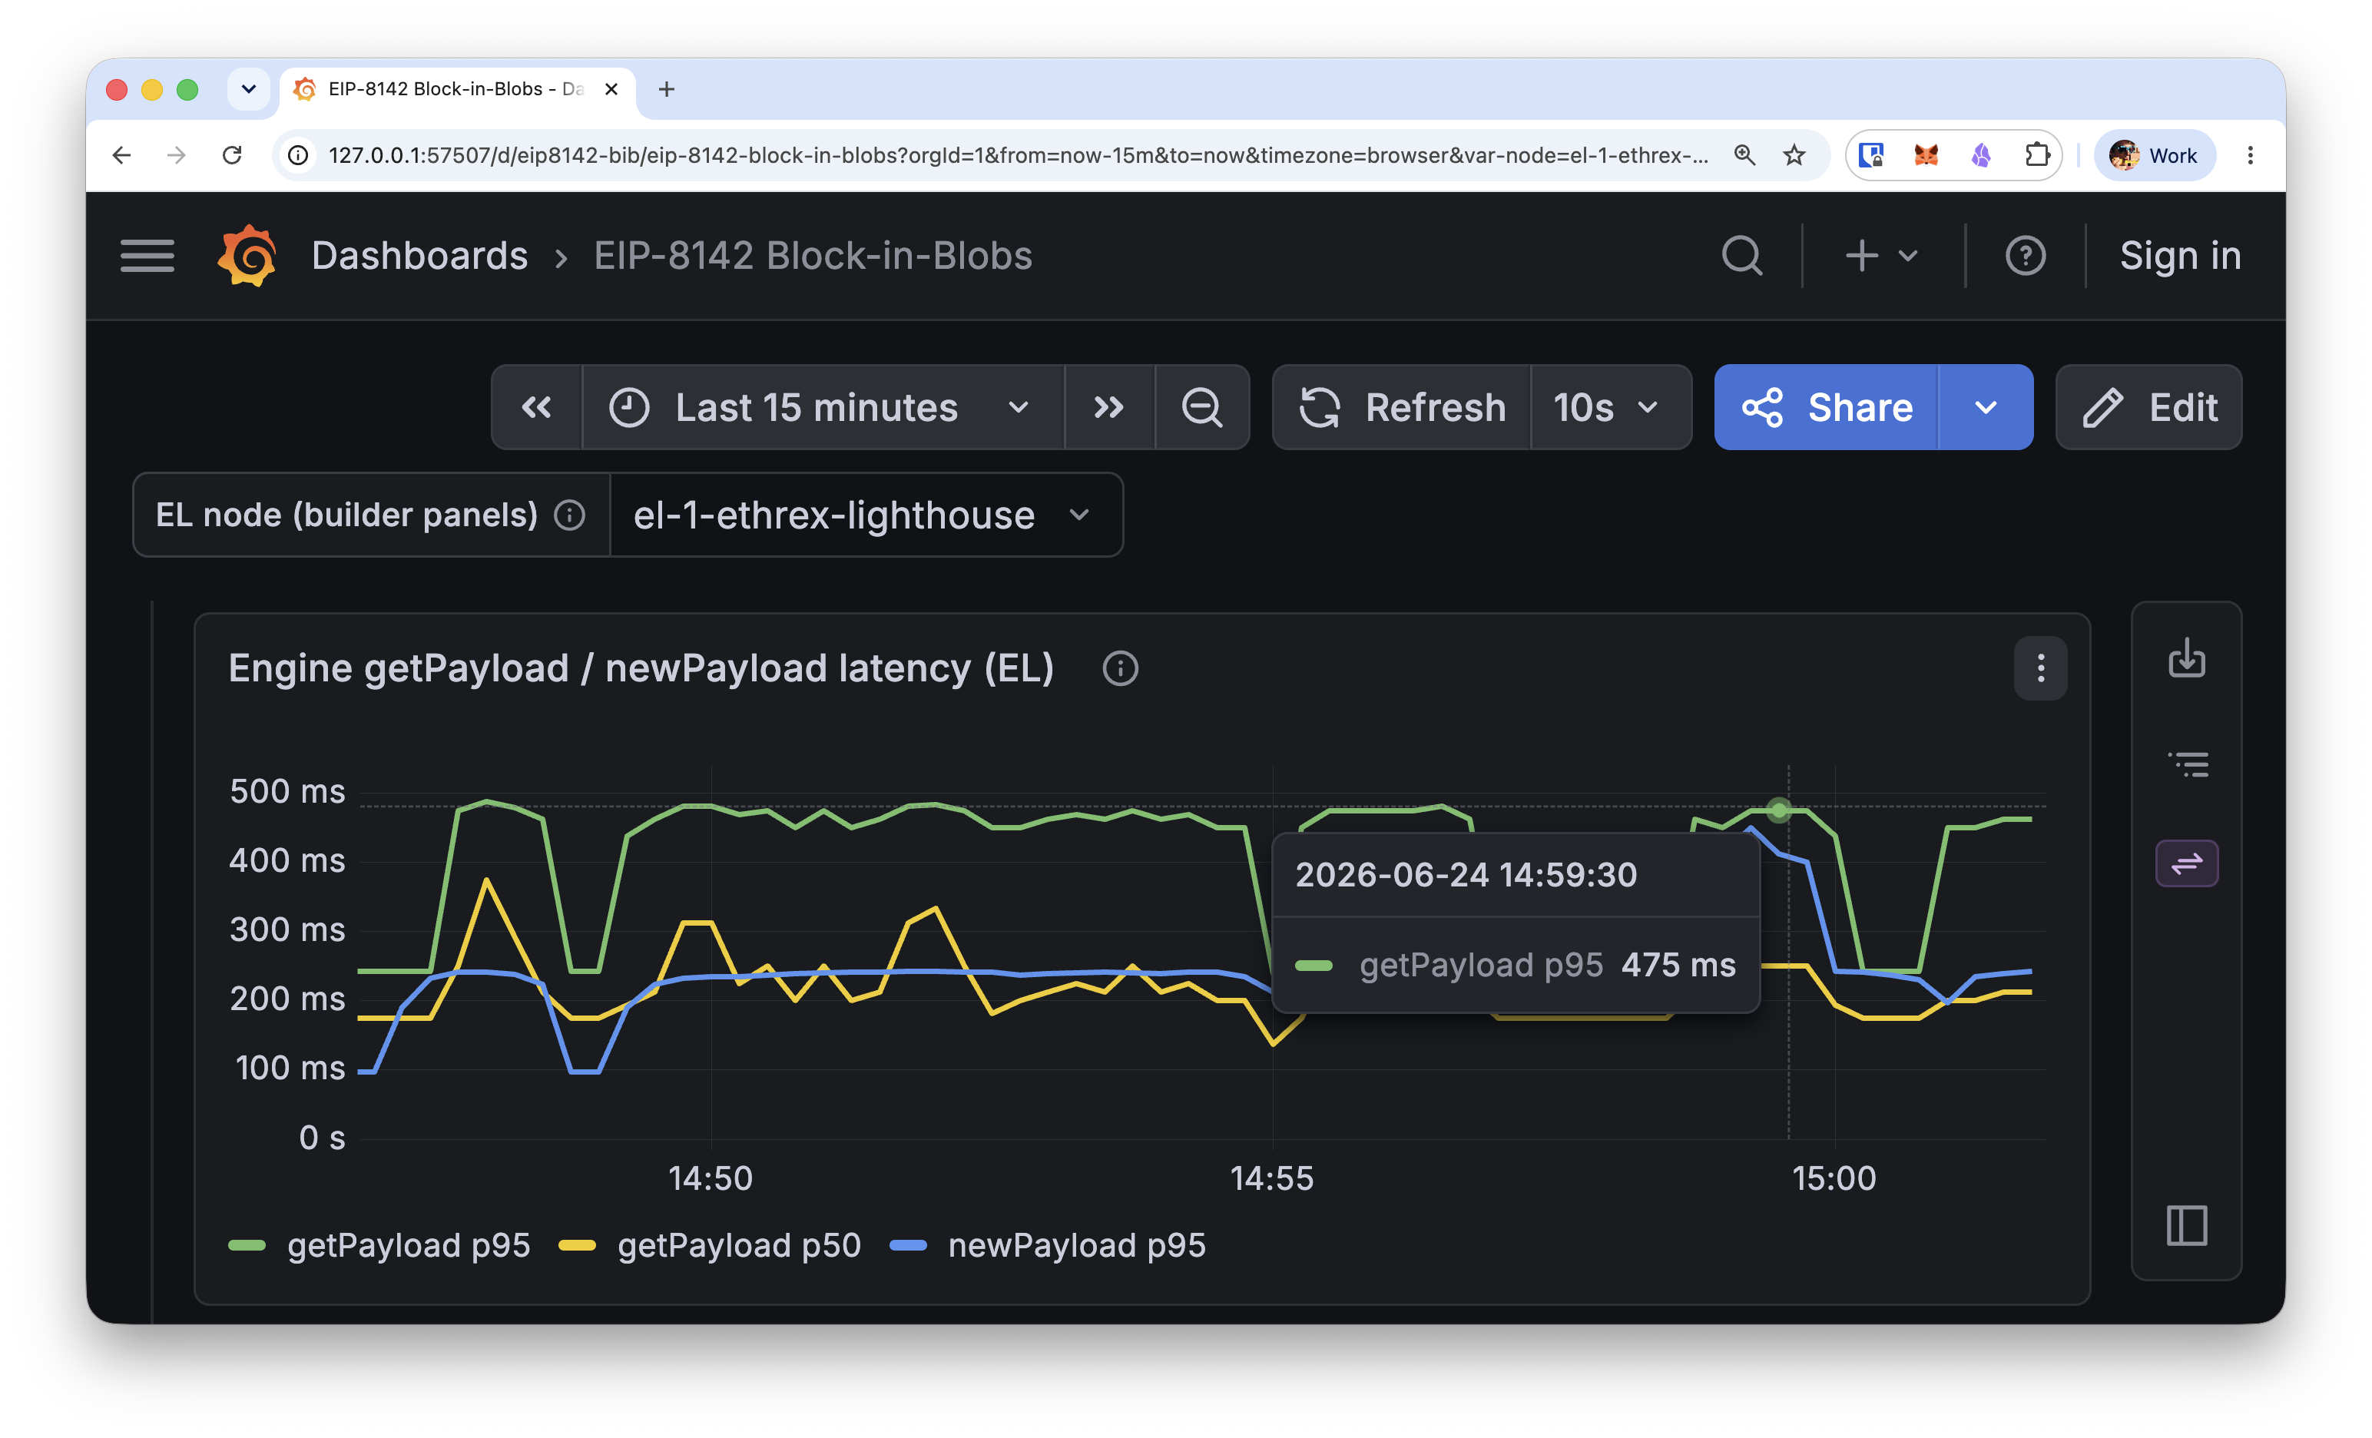The width and height of the screenshot is (2372, 1438).
Task: Open el-1-ethrex-lighthouse node dropdown
Action: click(x=866, y=515)
